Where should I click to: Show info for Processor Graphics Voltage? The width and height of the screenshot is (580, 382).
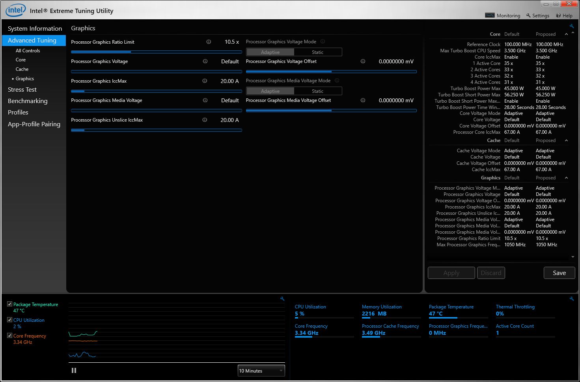click(x=205, y=61)
